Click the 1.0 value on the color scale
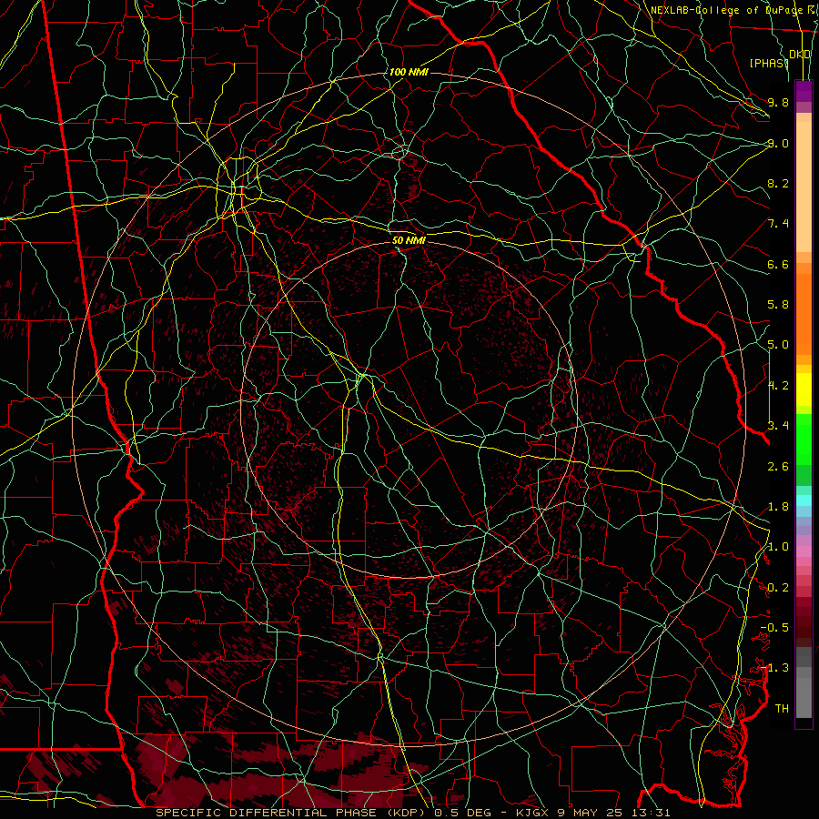The image size is (819, 819). (778, 547)
